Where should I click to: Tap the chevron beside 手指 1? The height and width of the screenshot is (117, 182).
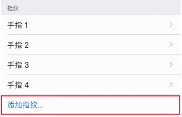(171, 25)
